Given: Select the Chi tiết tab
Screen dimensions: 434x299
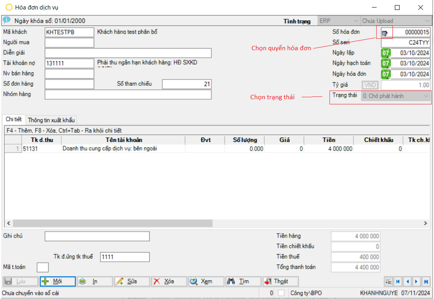Looking at the screenshot, I should coord(14,119).
